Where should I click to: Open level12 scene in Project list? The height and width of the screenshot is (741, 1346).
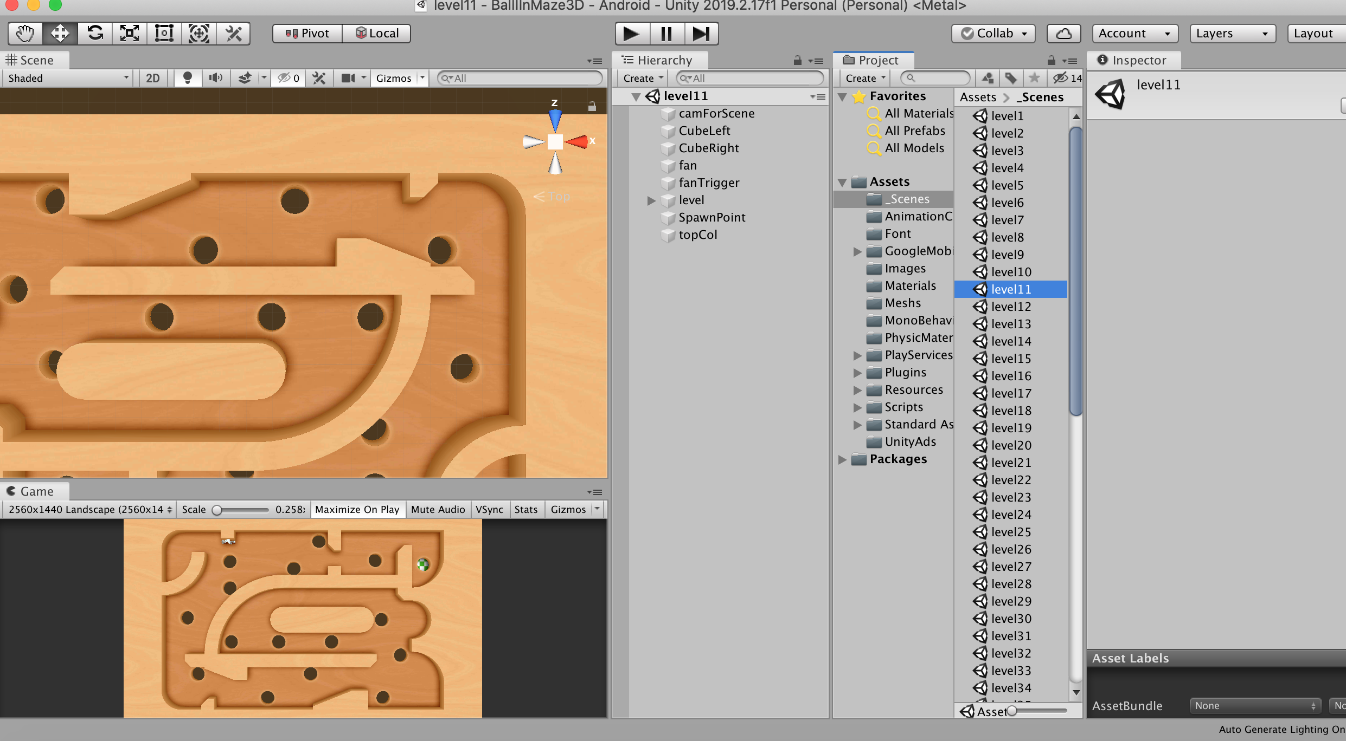pos(1010,307)
